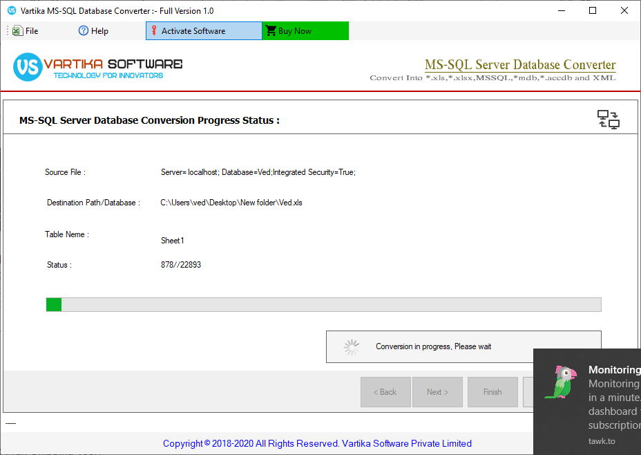Click the Sheet1 table name value

[x=173, y=241]
